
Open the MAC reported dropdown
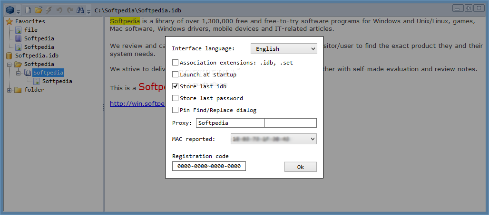point(274,139)
